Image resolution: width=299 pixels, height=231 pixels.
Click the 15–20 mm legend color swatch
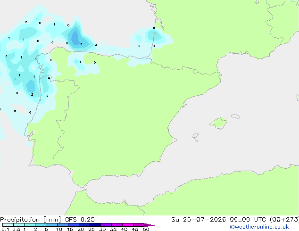(x=74, y=225)
